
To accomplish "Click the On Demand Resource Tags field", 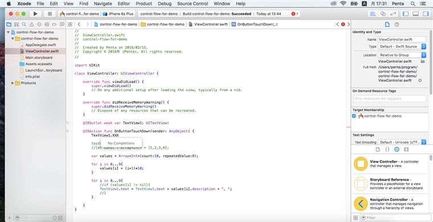I will tap(389, 99).
